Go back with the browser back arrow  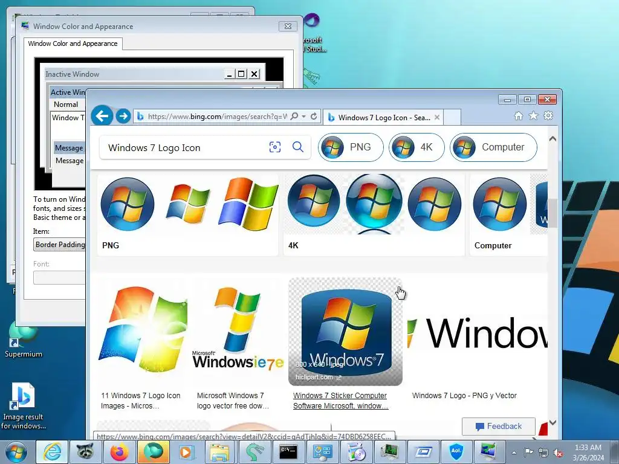pos(102,115)
